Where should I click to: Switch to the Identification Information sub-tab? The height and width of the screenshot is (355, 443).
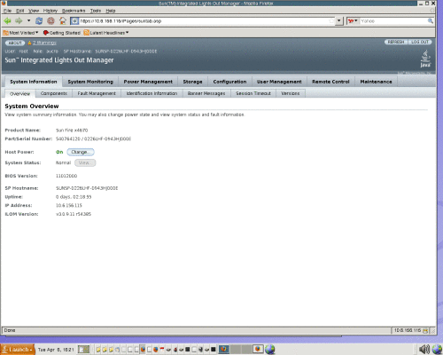point(152,93)
